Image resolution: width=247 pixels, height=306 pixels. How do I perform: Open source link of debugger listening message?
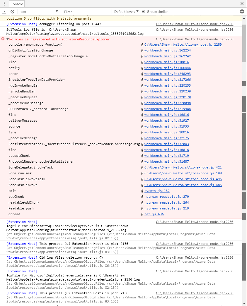(x=195, y=24)
